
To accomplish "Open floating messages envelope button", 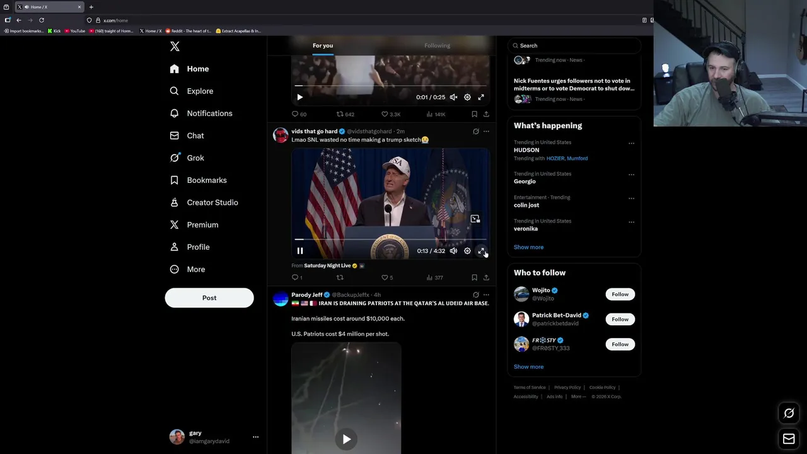I will [x=789, y=439].
